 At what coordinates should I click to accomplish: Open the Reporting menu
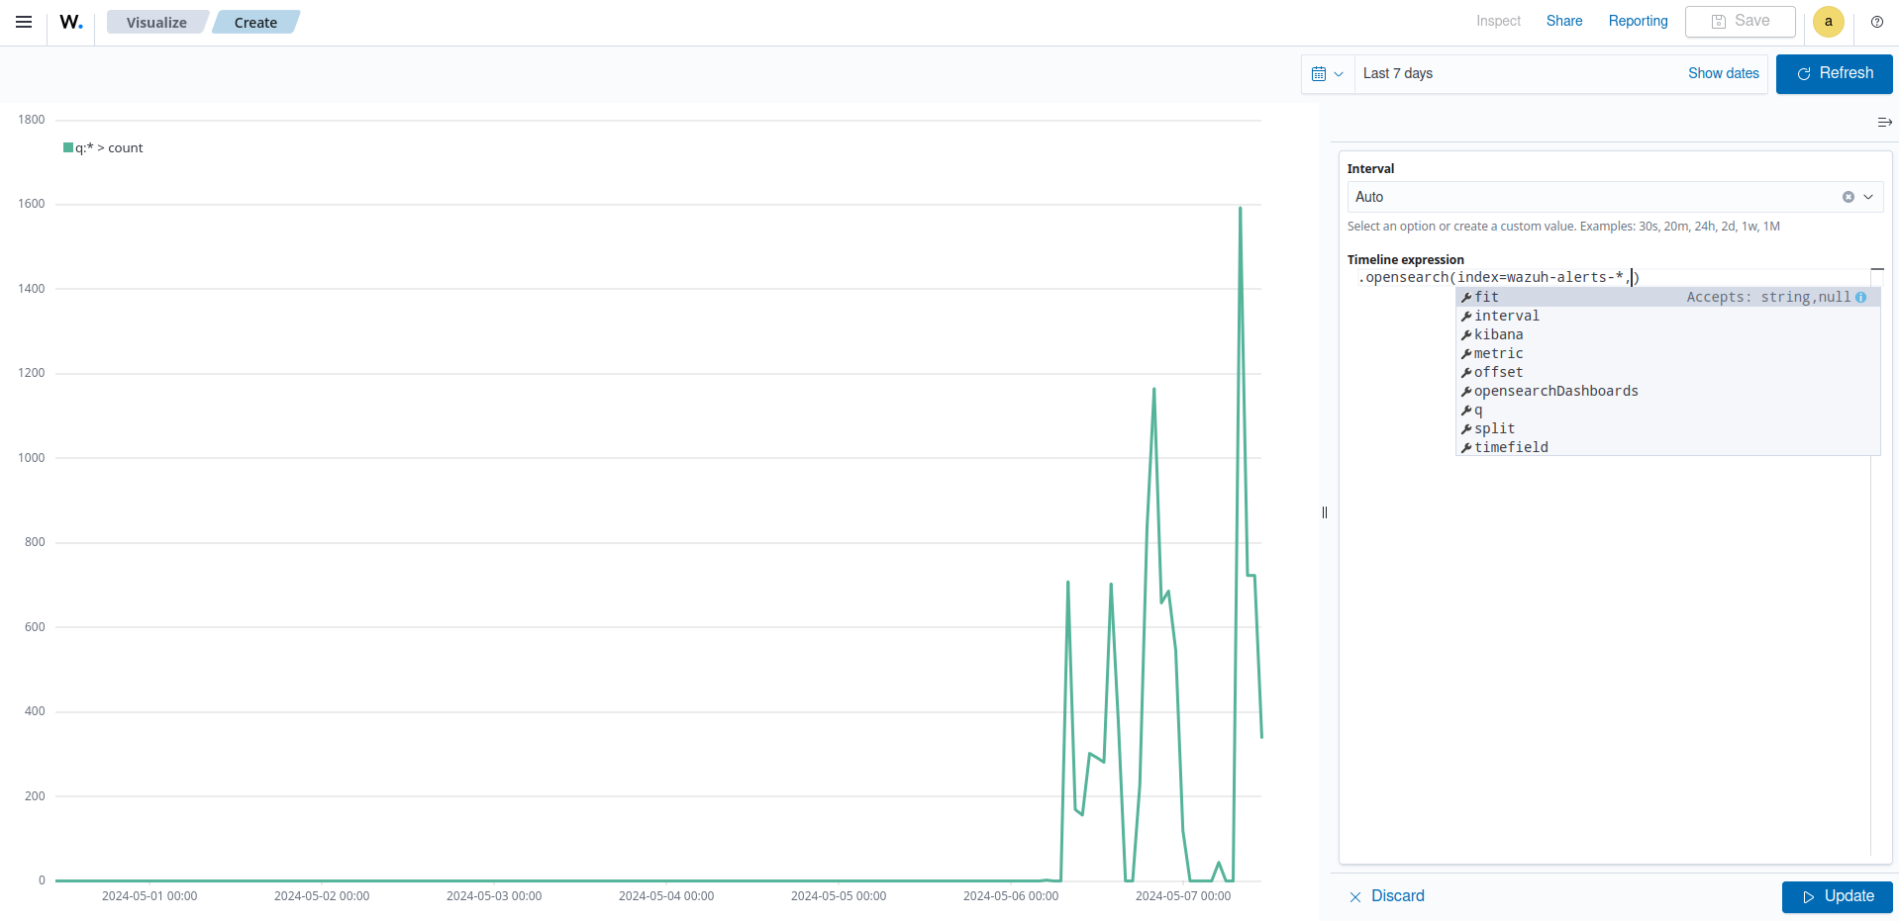pos(1638,21)
